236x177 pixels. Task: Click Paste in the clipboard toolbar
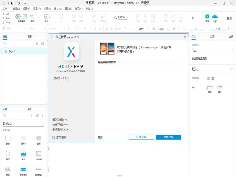pyautogui.click(x=6, y=22)
